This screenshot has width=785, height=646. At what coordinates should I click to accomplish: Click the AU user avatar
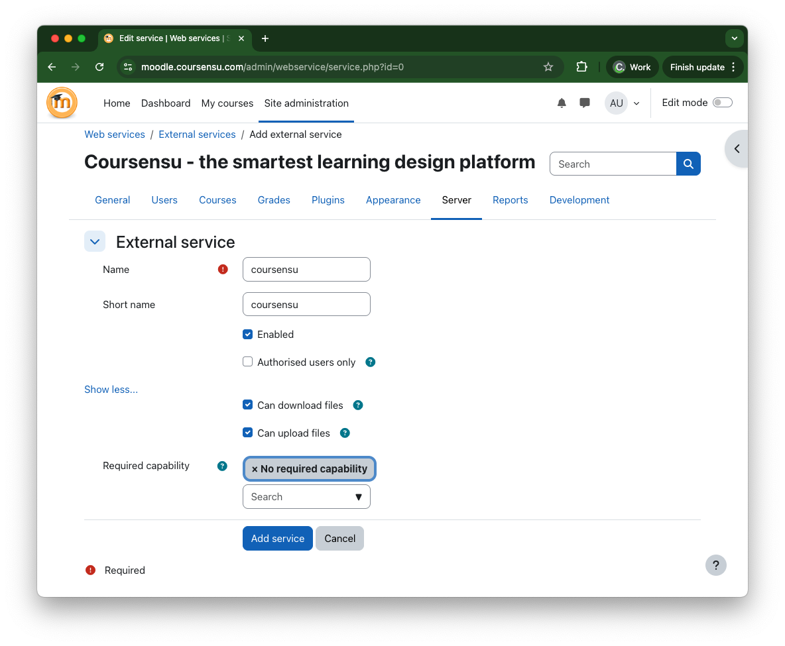(x=617, y=103)
